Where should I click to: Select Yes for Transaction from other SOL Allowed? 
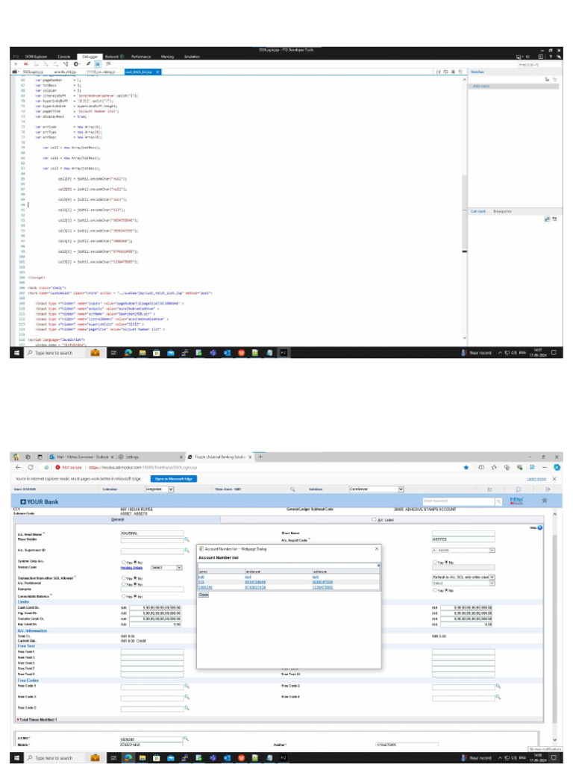click(x=123, y=578)
